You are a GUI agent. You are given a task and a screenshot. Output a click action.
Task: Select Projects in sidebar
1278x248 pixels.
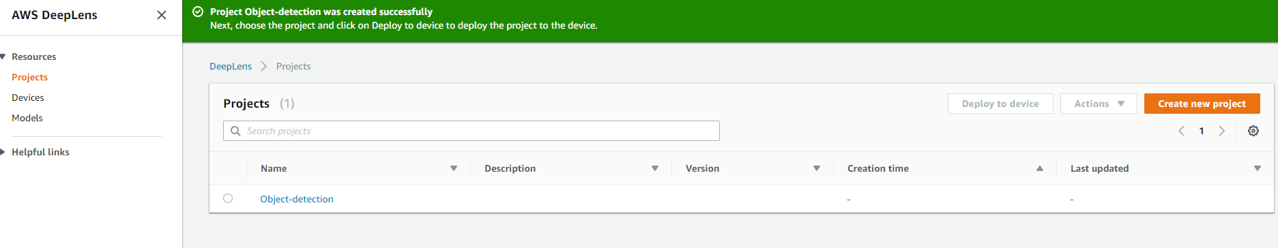[x=29, y=77]
